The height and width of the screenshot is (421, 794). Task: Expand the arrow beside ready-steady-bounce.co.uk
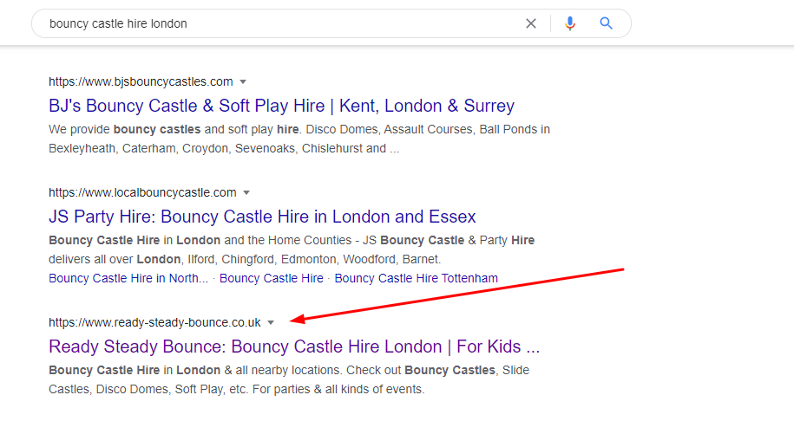pos(271,322)
